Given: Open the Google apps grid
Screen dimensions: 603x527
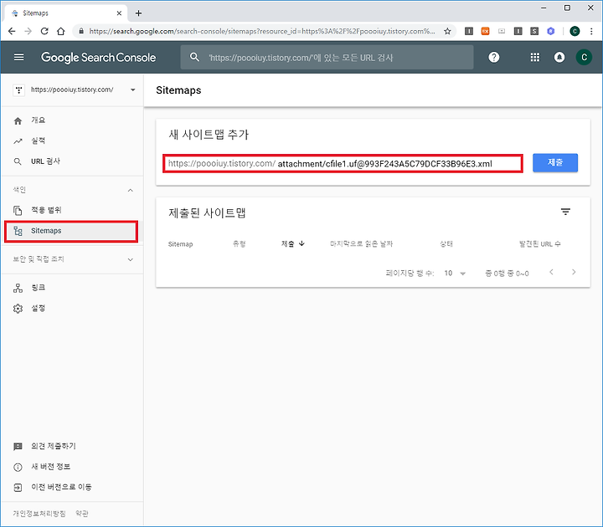Looking at the screenshot, I should tap(535, 57).
